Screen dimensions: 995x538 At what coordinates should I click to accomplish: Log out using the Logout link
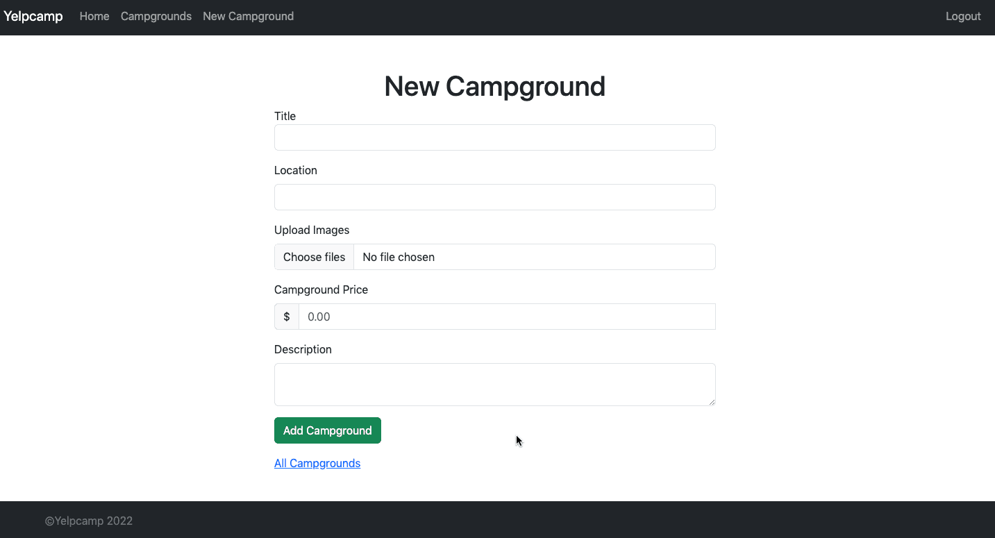962,16
